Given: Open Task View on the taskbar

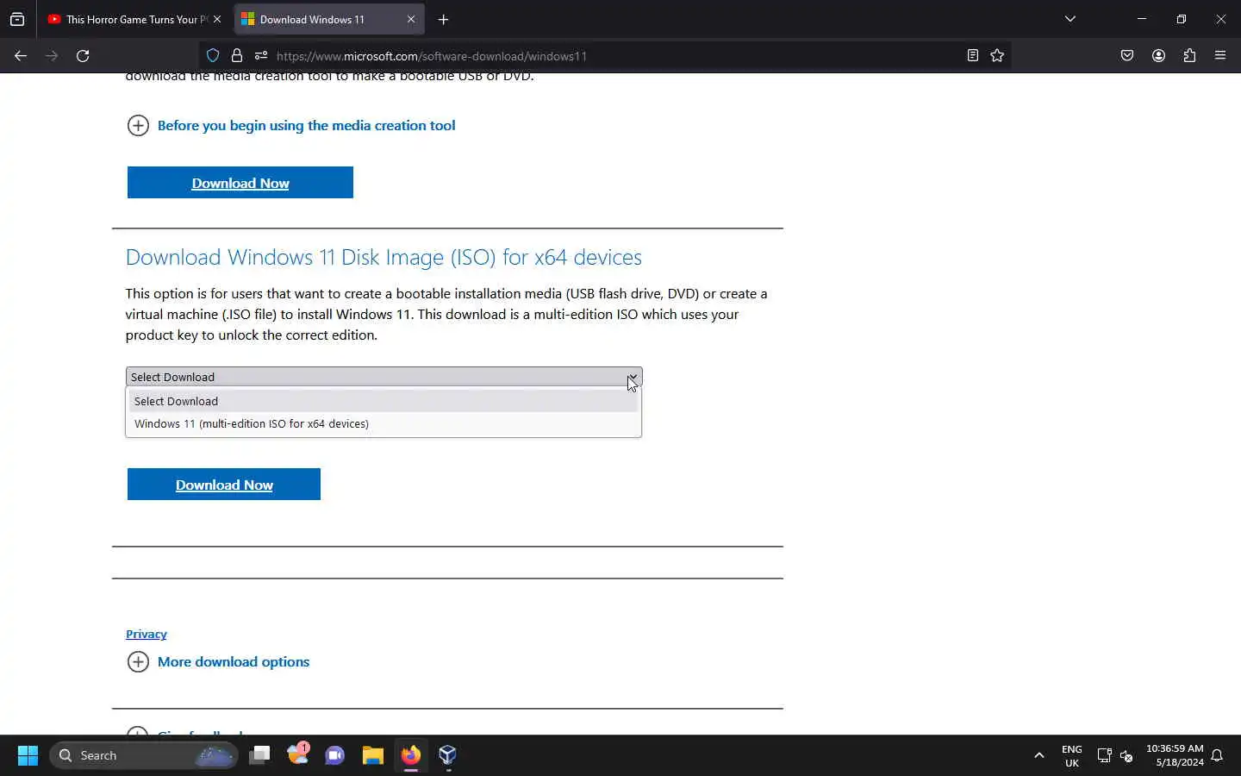Looking at the screenshot, I should coord(259,755).
